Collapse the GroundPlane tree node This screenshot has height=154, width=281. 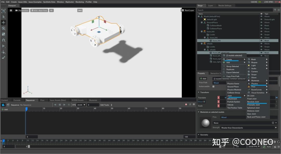coord(202,23)
